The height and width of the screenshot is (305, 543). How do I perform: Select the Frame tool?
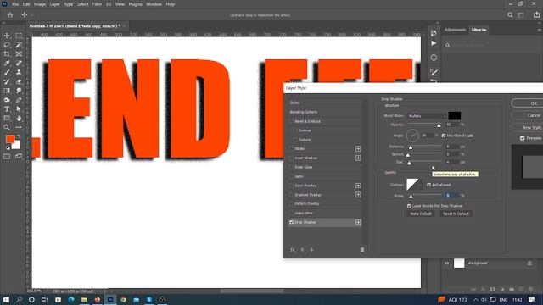click(x=19, y=54)
